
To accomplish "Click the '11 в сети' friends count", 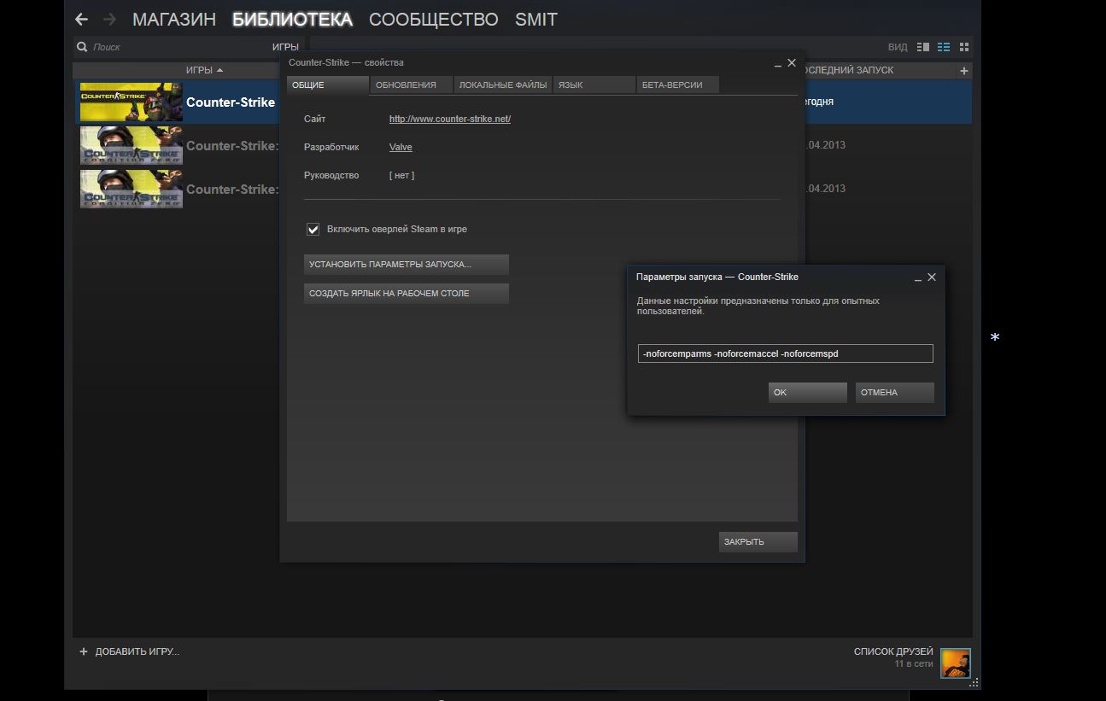I will coord(914,663).
